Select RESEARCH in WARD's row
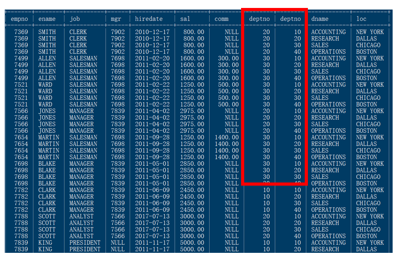This screenshot has height=260, width=397. pos(325,91)
